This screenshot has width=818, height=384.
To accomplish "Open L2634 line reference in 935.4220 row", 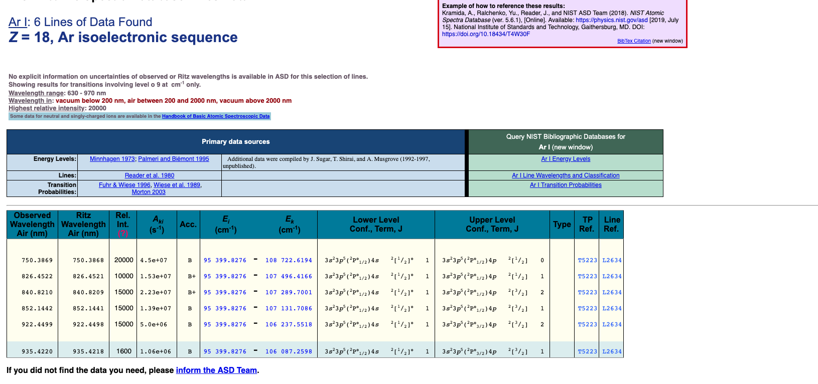I will click(612, 351).
